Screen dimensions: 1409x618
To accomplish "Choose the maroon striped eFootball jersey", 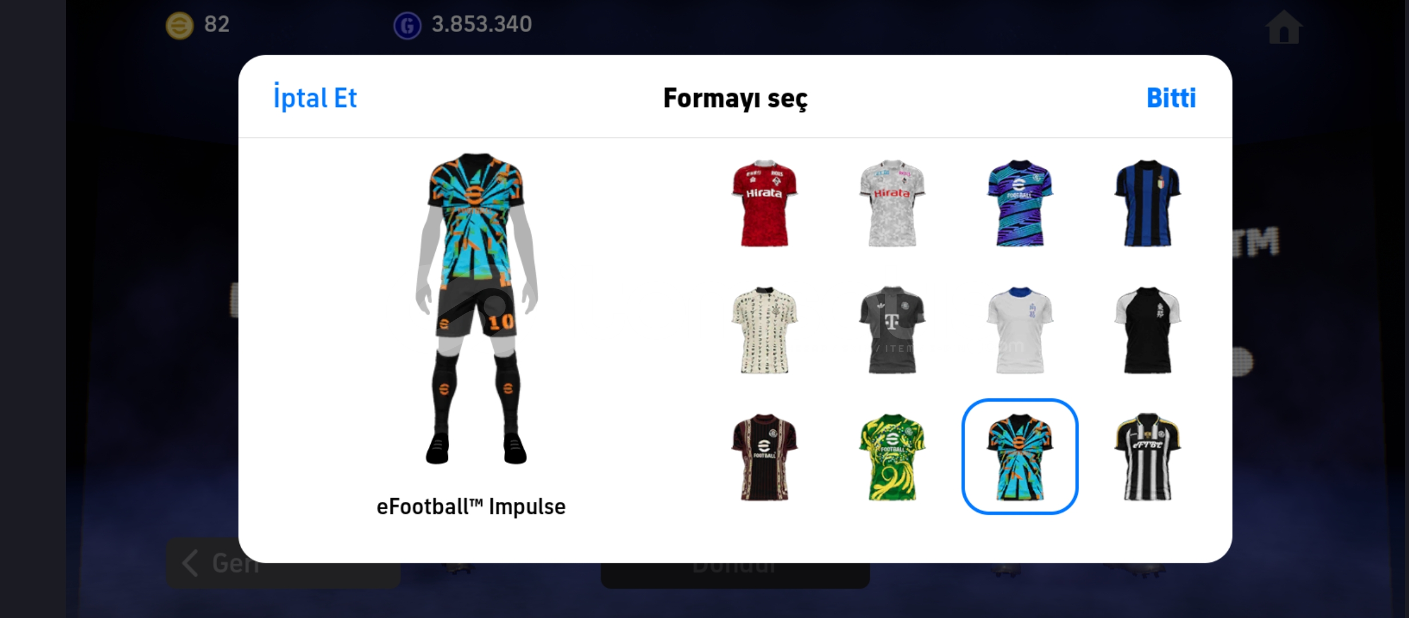I will coord(764,457).
